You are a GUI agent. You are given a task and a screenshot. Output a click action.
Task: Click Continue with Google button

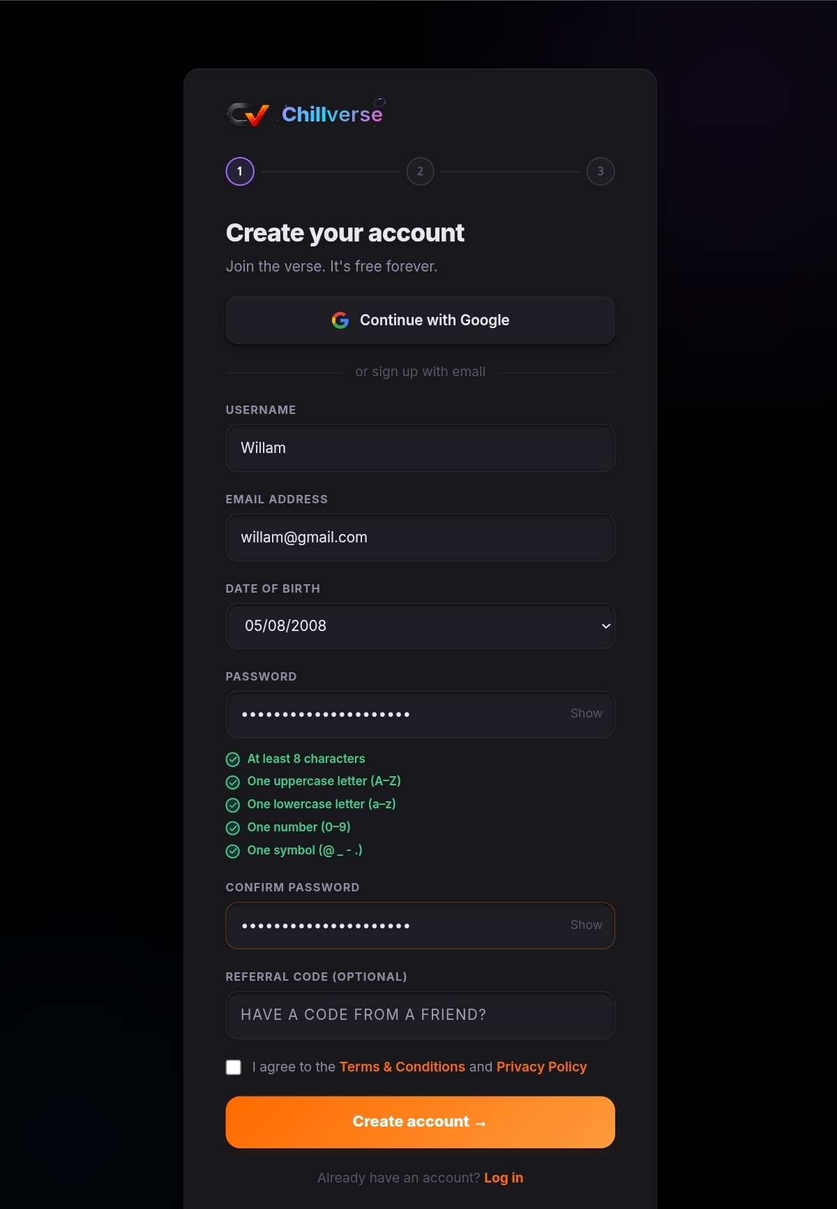[x=420, y=320]
